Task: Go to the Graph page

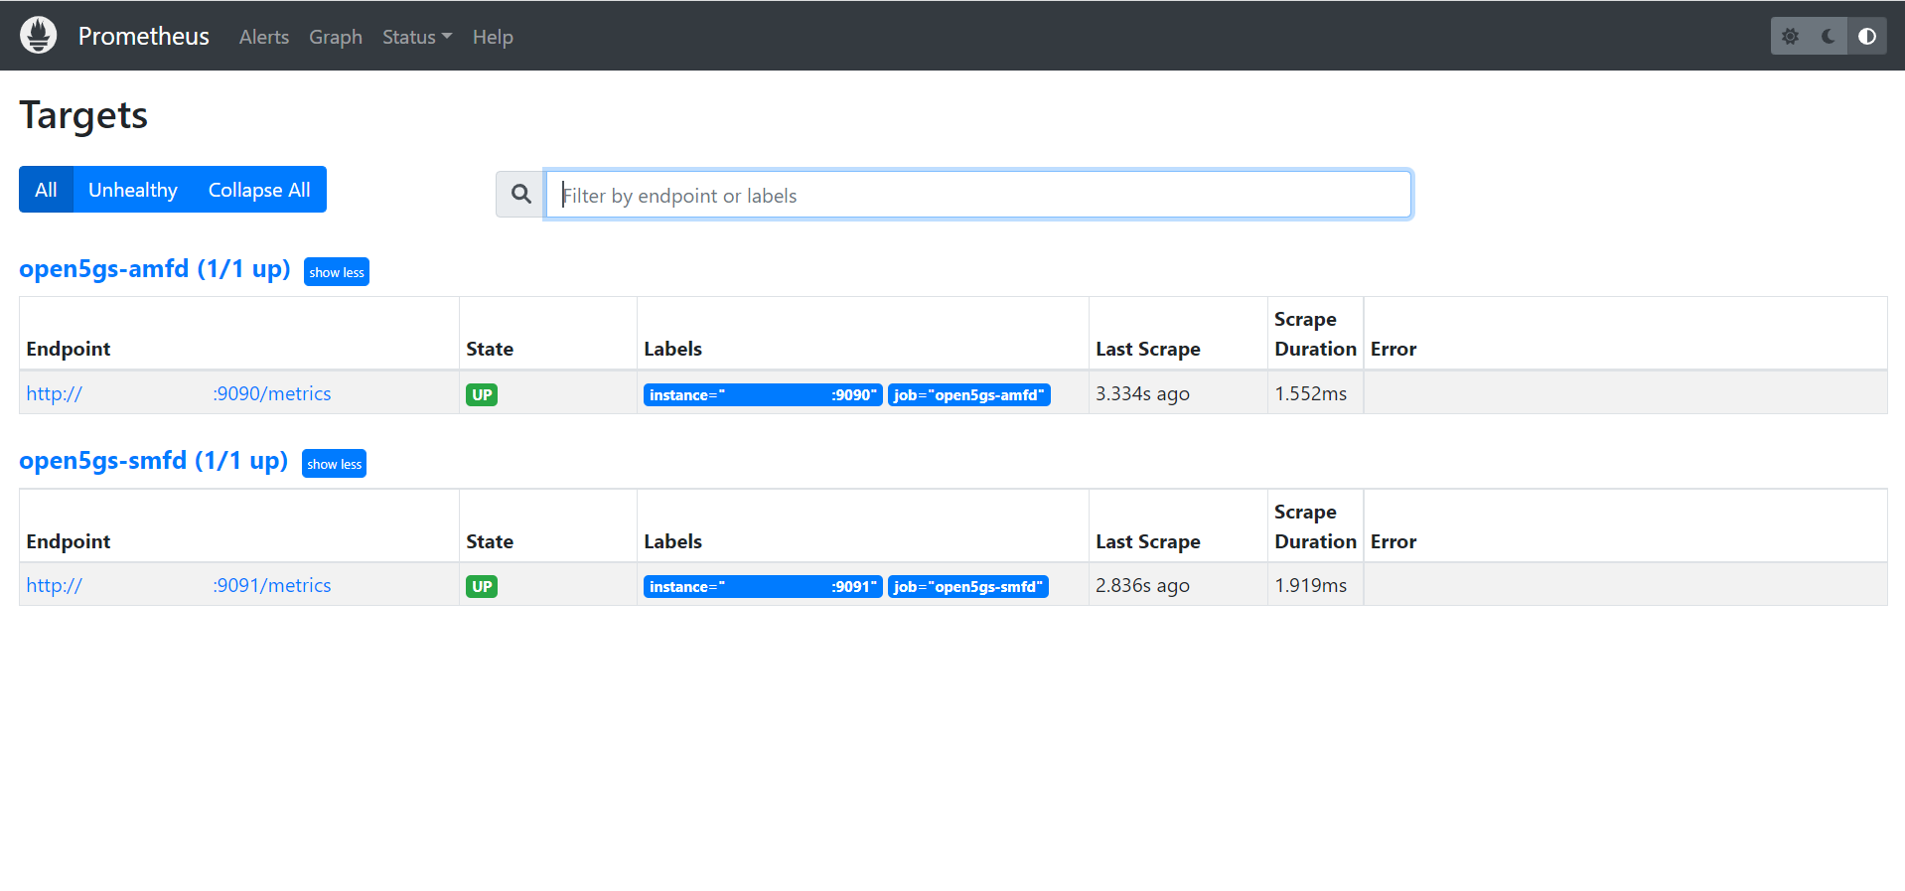Action: pyautogui.click(x=336, y=37)
